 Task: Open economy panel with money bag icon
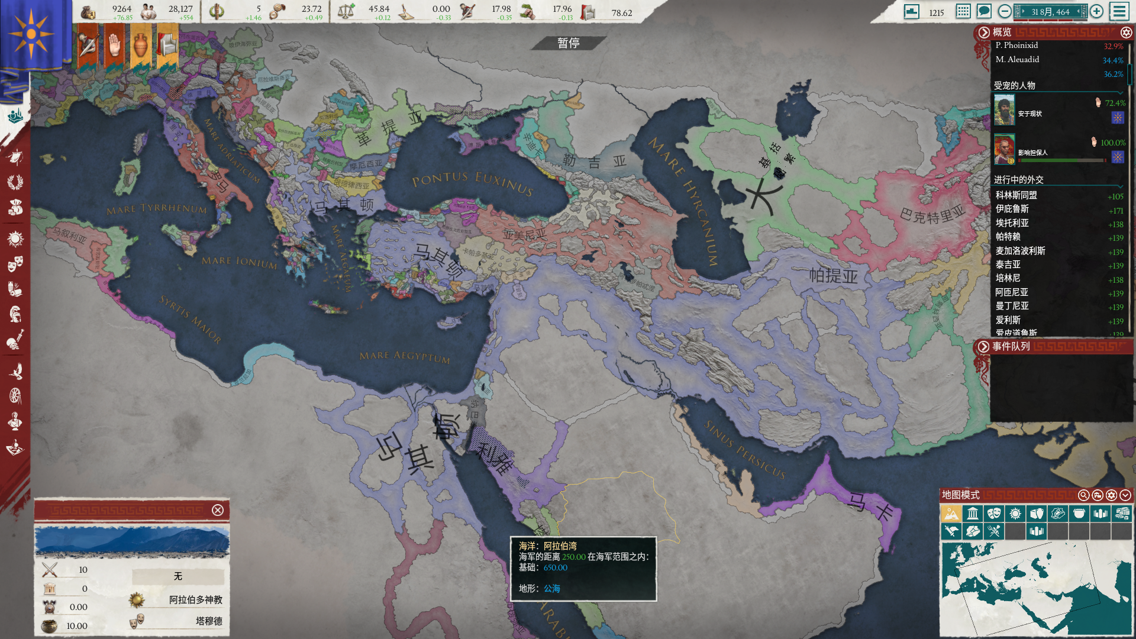point(15,208)
